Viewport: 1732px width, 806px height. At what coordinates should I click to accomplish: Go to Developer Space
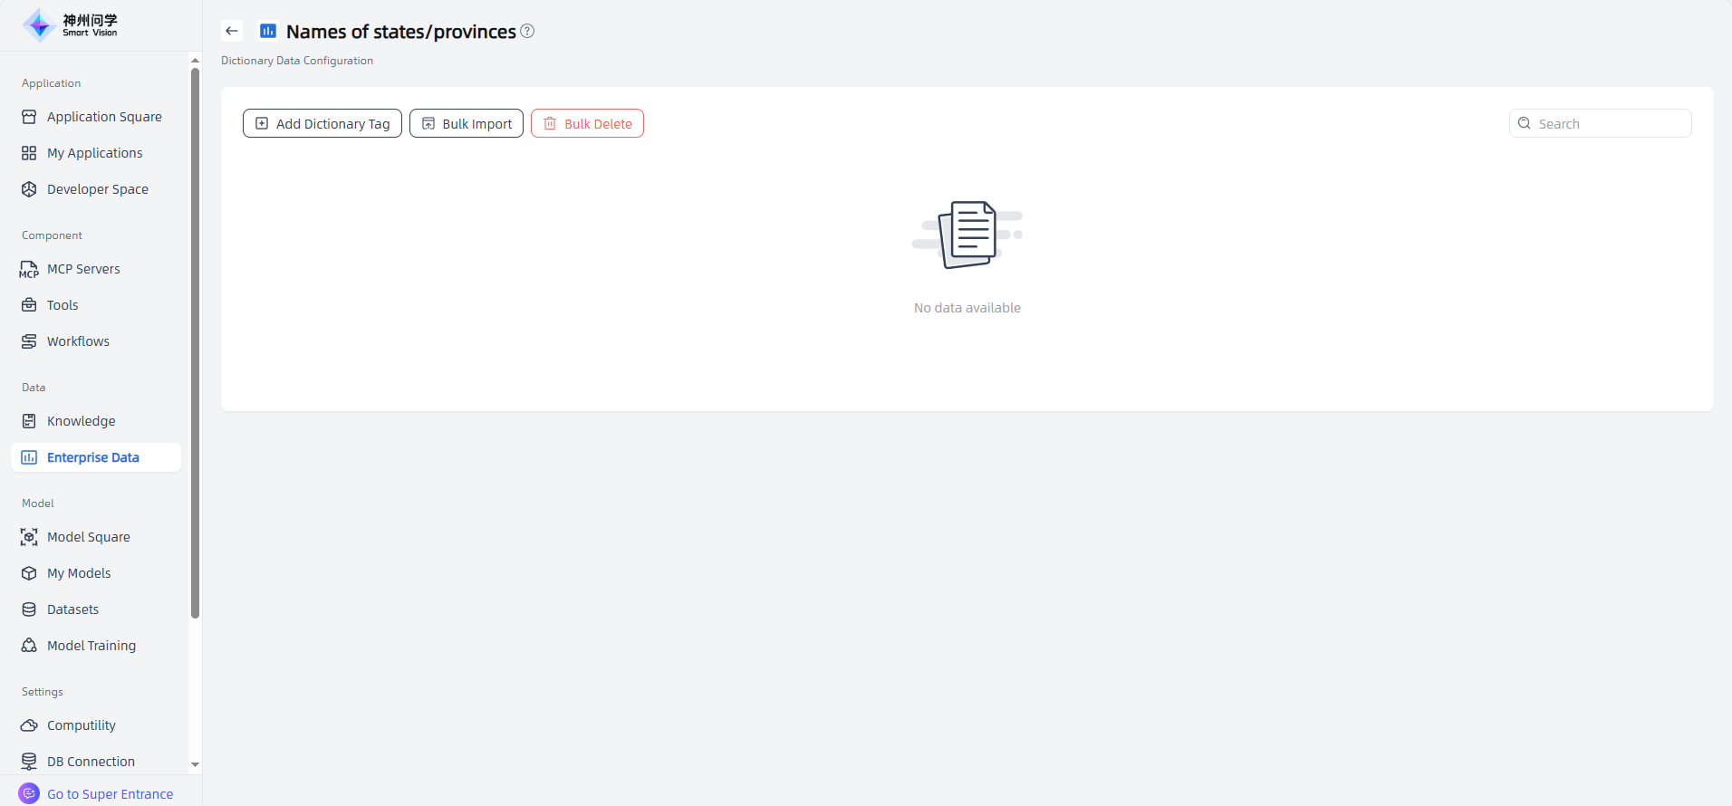97,189
